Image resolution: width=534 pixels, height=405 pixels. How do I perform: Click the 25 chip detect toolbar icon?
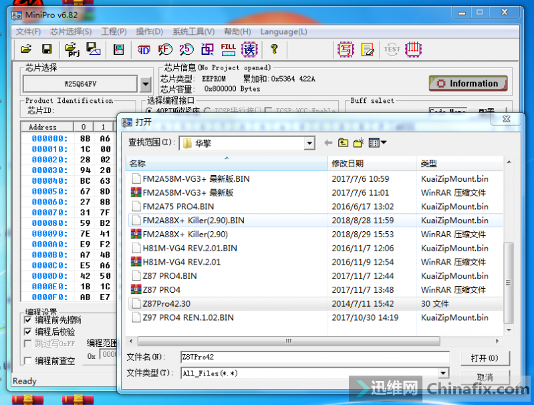[186, 49]
